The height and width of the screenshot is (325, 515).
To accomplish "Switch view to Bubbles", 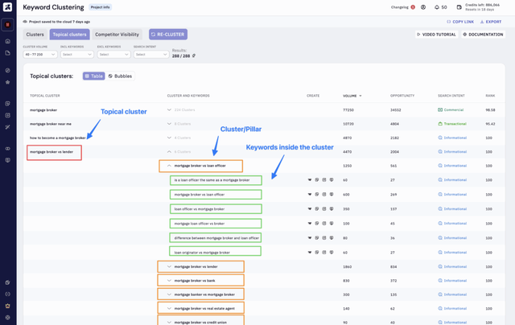I will click(121, 76).
